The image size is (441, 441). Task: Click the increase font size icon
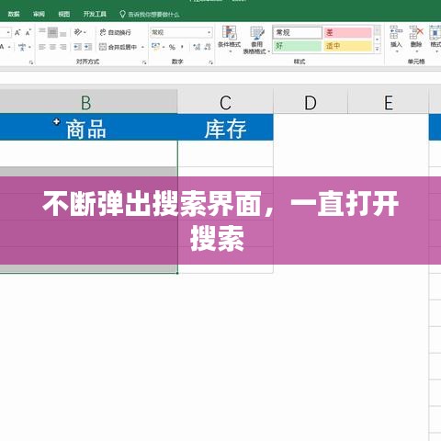click(x=17, y=32)
